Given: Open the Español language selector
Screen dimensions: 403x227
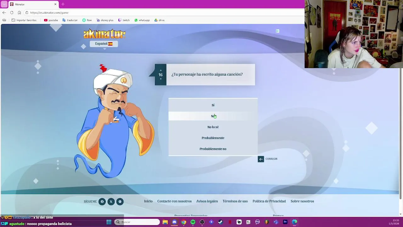Looking at the screenshot, I should point(104,44).
